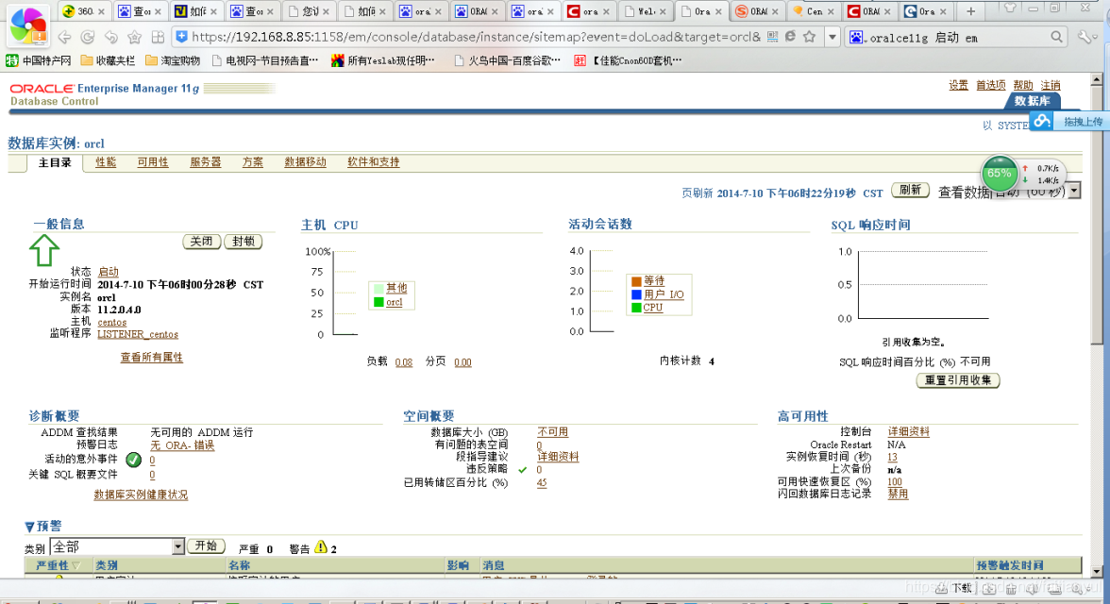Click the skin shirt icon in title bar

(x=1010, y=8)
